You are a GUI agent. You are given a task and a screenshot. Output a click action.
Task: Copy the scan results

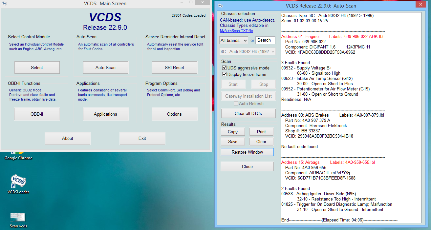coord(233,132)
